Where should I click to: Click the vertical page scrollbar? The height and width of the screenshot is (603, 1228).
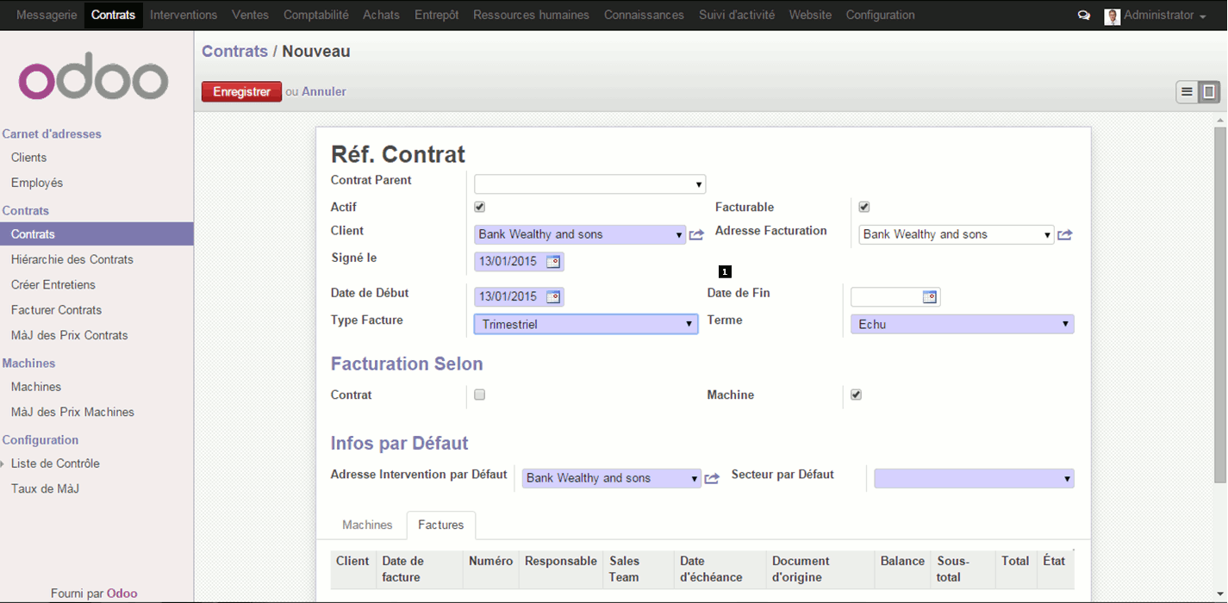[x=1220, y=305]
